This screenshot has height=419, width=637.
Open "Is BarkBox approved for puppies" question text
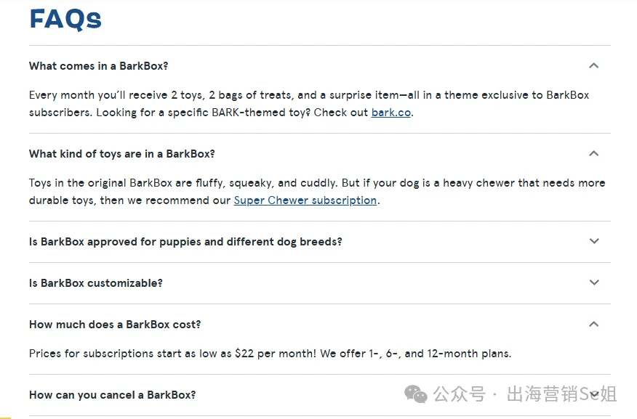[185, 241]
